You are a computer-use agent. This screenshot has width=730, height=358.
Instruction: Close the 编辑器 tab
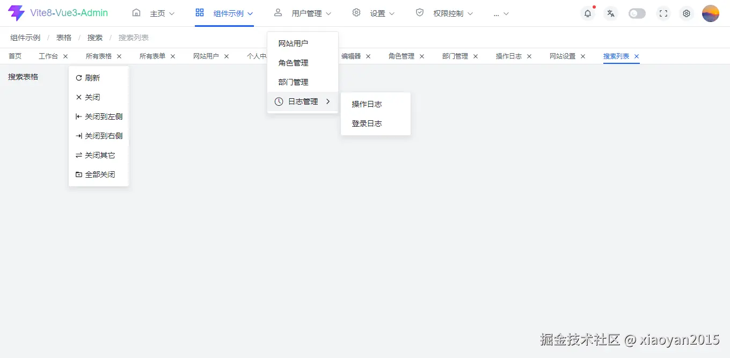pyautogui.click(x=368, y=56)
